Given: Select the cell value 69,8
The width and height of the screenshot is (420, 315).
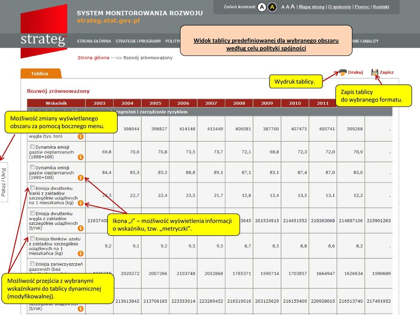Looking at the screenshot, I should [x=107, y=152].
